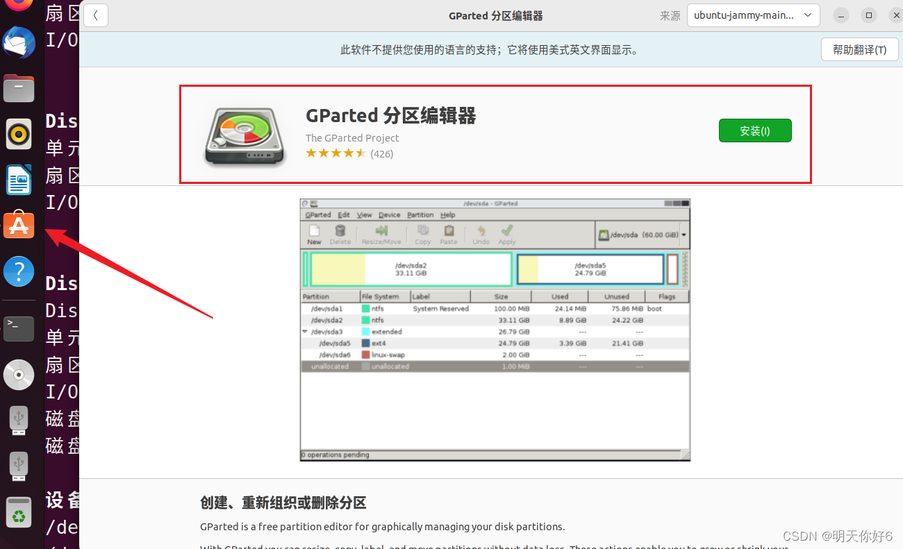This screenshot has height=549, width=903.
Task: Open Thunderbird mail from the dock
Action: (x=19, y=43)
